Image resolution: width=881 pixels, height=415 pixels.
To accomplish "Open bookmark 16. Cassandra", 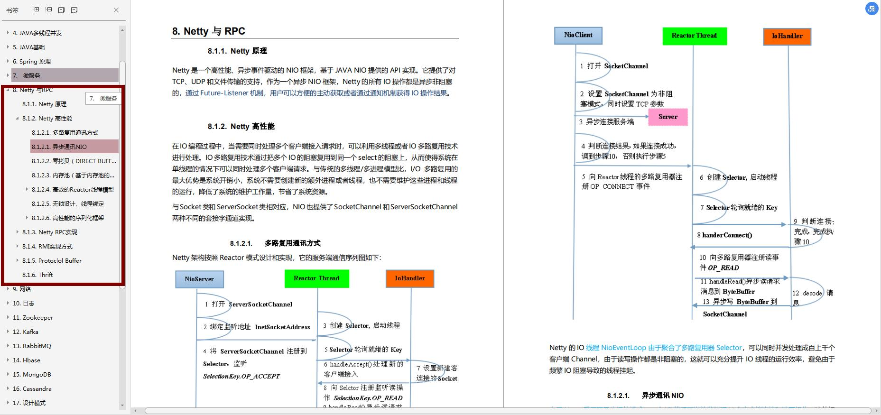I will tap(32, 388).
